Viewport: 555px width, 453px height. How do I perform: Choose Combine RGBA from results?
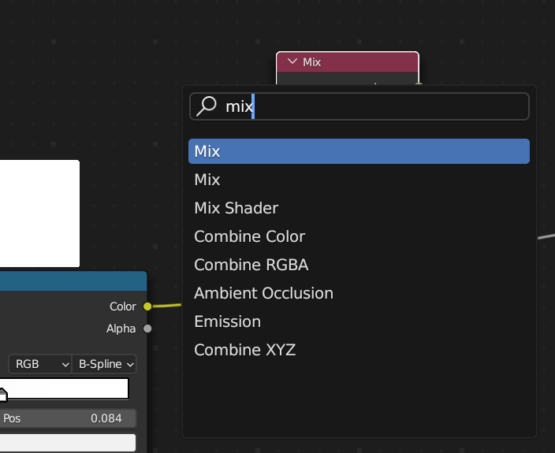359,265
